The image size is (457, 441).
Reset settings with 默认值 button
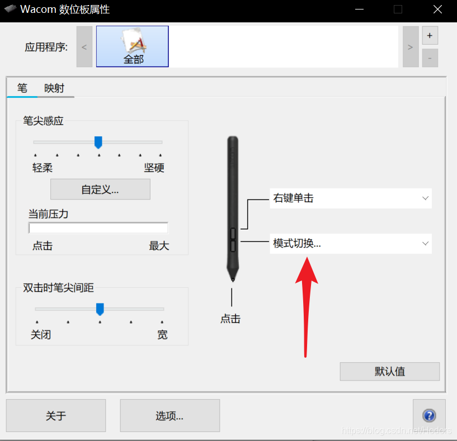pos(390,371)
